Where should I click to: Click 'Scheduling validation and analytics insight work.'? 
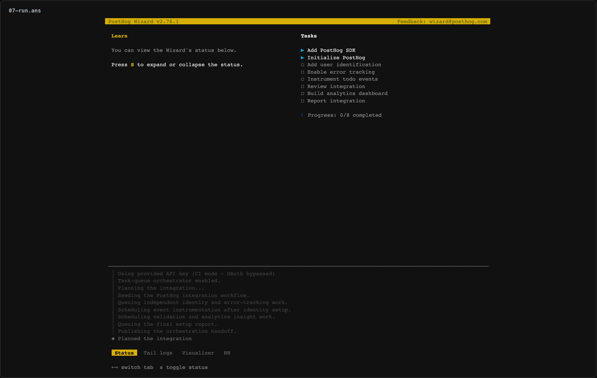point(196,317)
